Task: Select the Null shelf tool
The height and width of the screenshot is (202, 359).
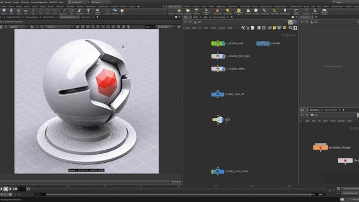Action: (33, 11)
